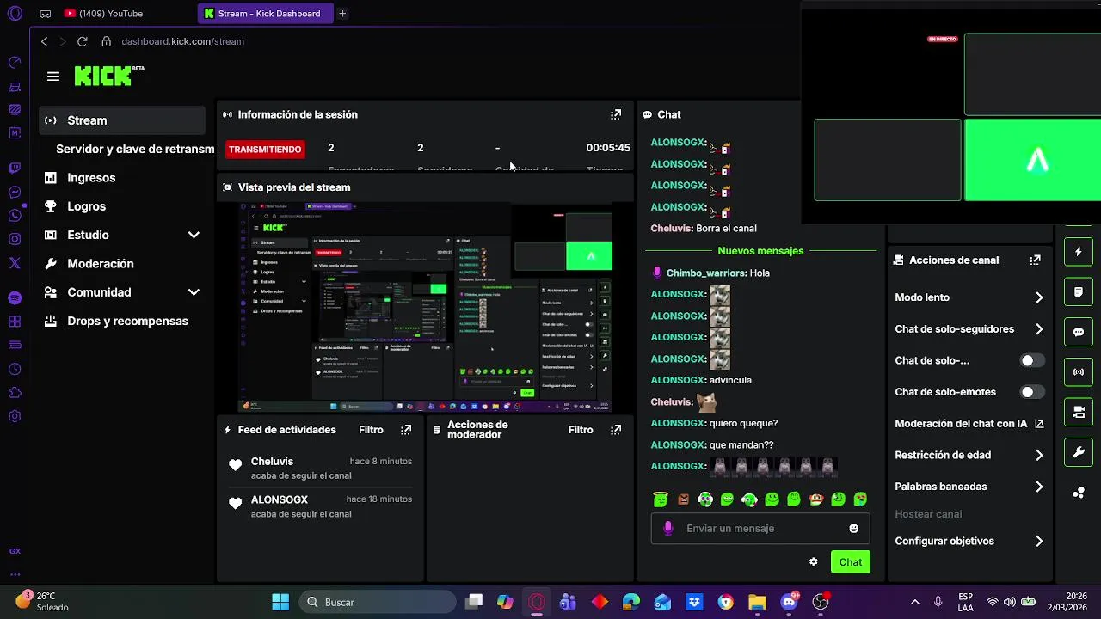Click the 'Nuevos mensajes' divider label

(760, 251)
